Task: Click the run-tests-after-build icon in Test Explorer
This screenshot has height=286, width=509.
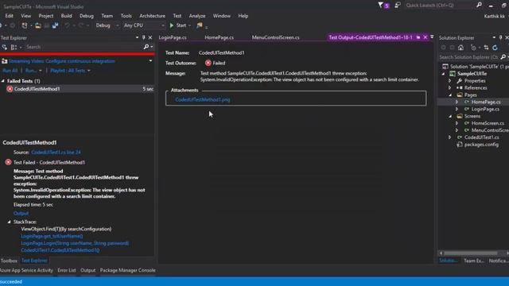Action: coord(5,47)
